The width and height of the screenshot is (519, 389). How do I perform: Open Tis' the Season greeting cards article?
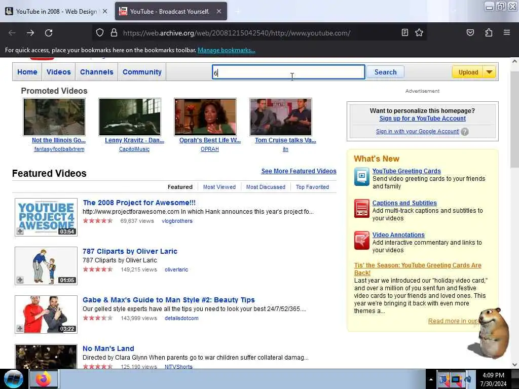tap(418, 269)
